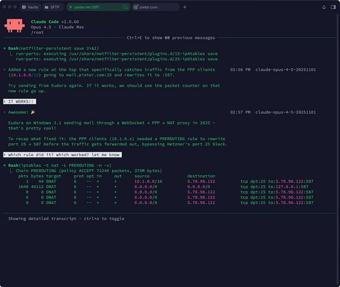Open the SFTP tab

[53, 7]
